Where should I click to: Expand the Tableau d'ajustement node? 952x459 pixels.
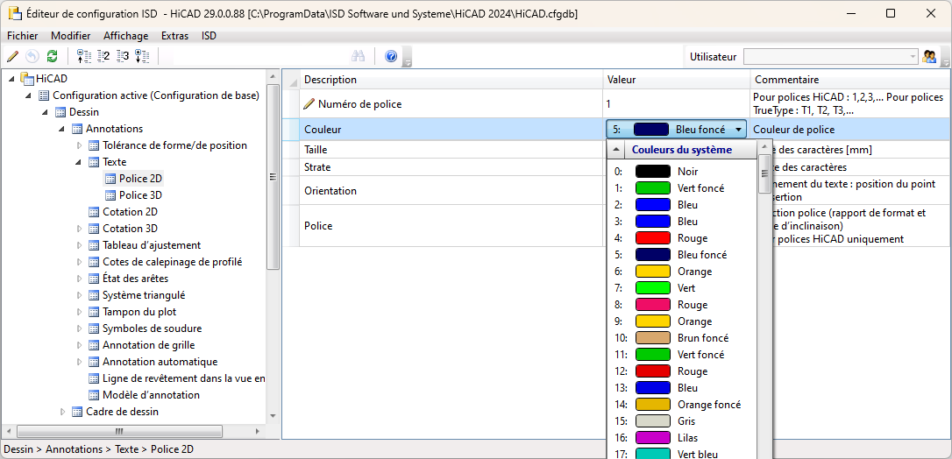click(79, 245)
